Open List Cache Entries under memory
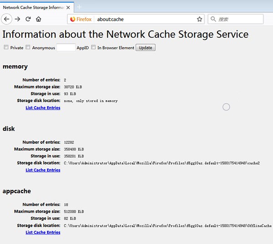 [43, 108]
